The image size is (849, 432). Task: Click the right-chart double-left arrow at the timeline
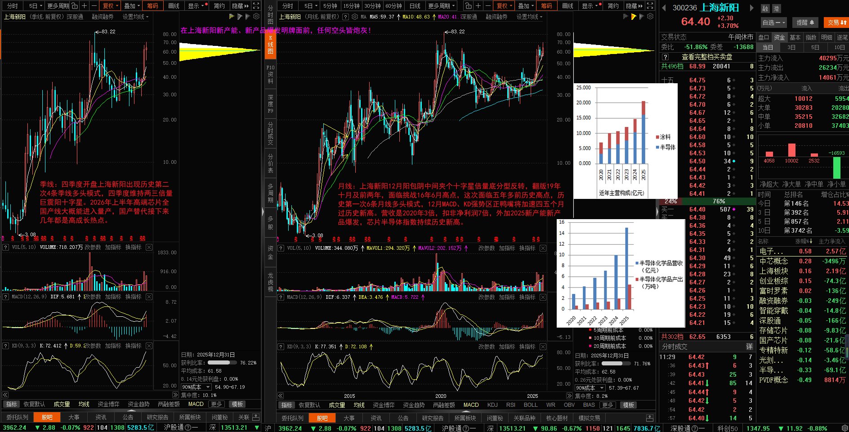pyautogui.click(x=281, y=396)
